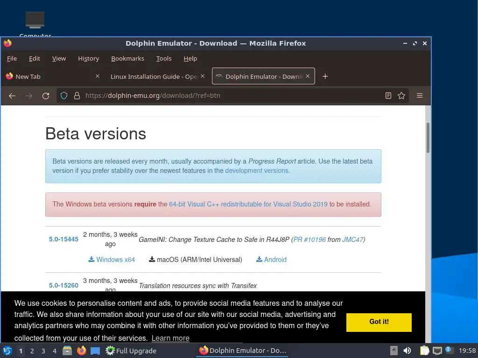This screenshot has width=478, height=358.
Task: Bookmark this page with the star icon
Action: [401, 96]
